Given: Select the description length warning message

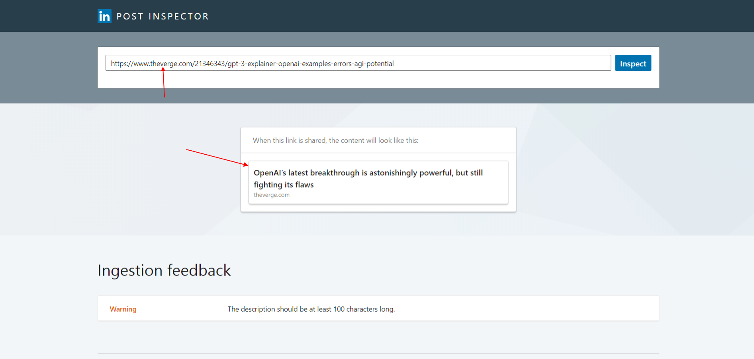Looking at the screenshot, I should pyautogui.click(x=311, y=309).
